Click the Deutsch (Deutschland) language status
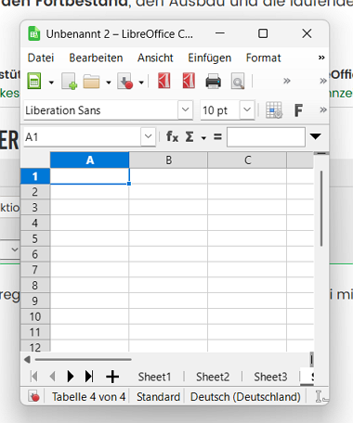The height and width of the screenshot is (423, 353). tap(245, 397)
